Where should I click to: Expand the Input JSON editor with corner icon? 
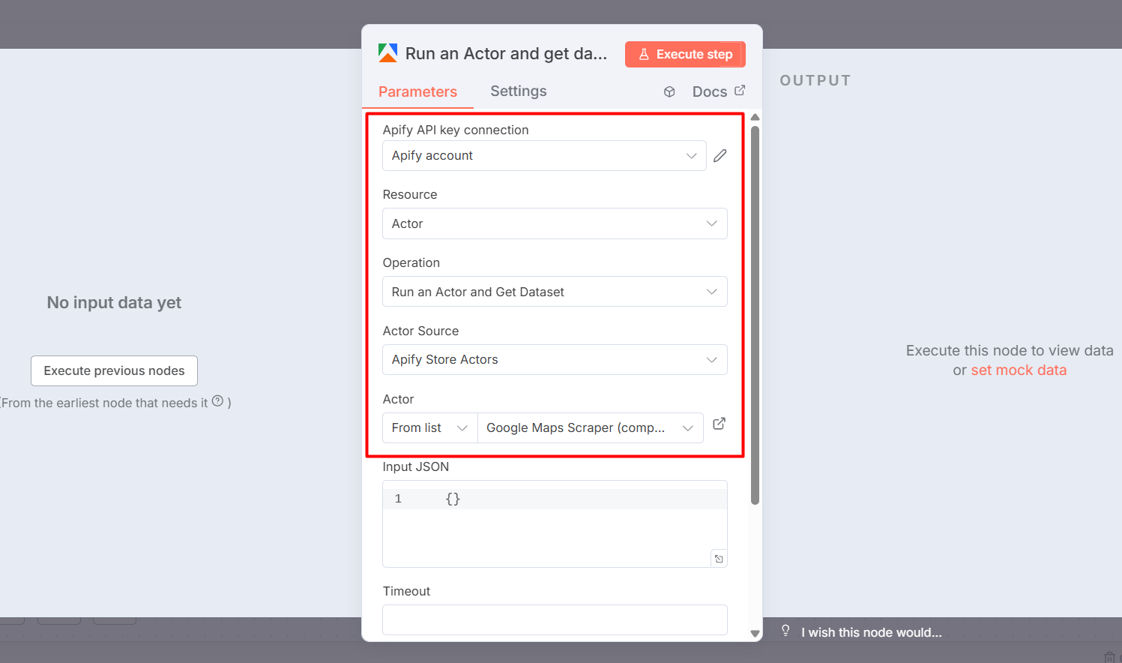coord(719,559)
